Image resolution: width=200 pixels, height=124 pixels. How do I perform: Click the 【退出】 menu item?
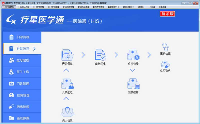(x=163, y=7)
